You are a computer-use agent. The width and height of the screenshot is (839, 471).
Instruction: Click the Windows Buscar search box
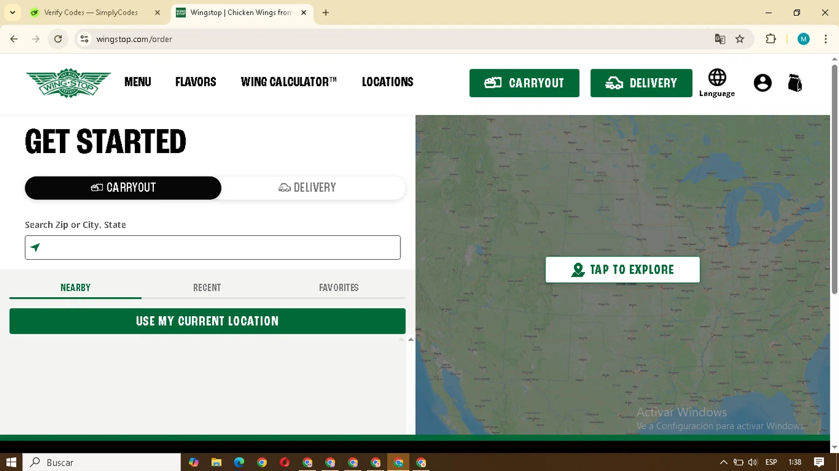102,462
